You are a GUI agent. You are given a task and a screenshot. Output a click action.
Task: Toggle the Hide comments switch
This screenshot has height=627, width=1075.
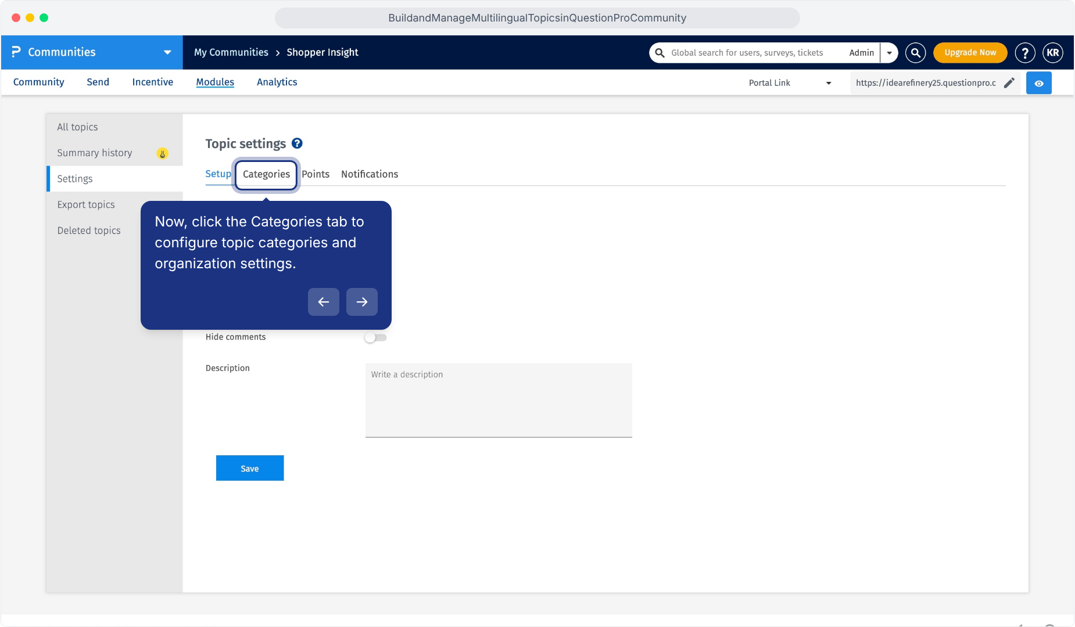coord(375,337)
